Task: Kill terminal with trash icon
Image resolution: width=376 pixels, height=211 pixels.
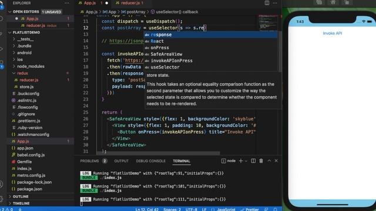Action: pyautogui.click(x=261, y=161)
